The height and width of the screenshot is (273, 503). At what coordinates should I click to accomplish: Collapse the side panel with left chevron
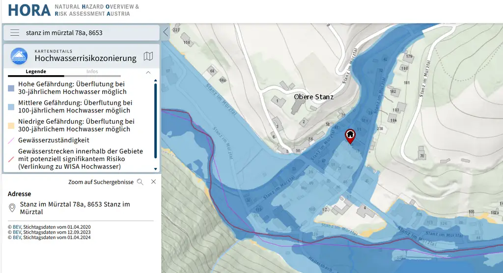click(x=166, y=32)
